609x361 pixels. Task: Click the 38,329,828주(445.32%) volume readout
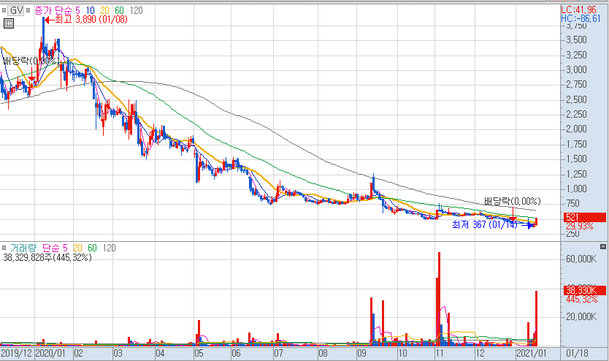pyautogui.click(x=47, y=257)
